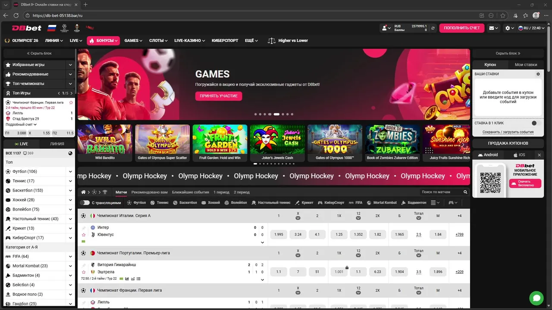Screen dimensions: 552x310
Task: Toggle the 'С трансляциями' switch
Action: click(x=85, y=202)
